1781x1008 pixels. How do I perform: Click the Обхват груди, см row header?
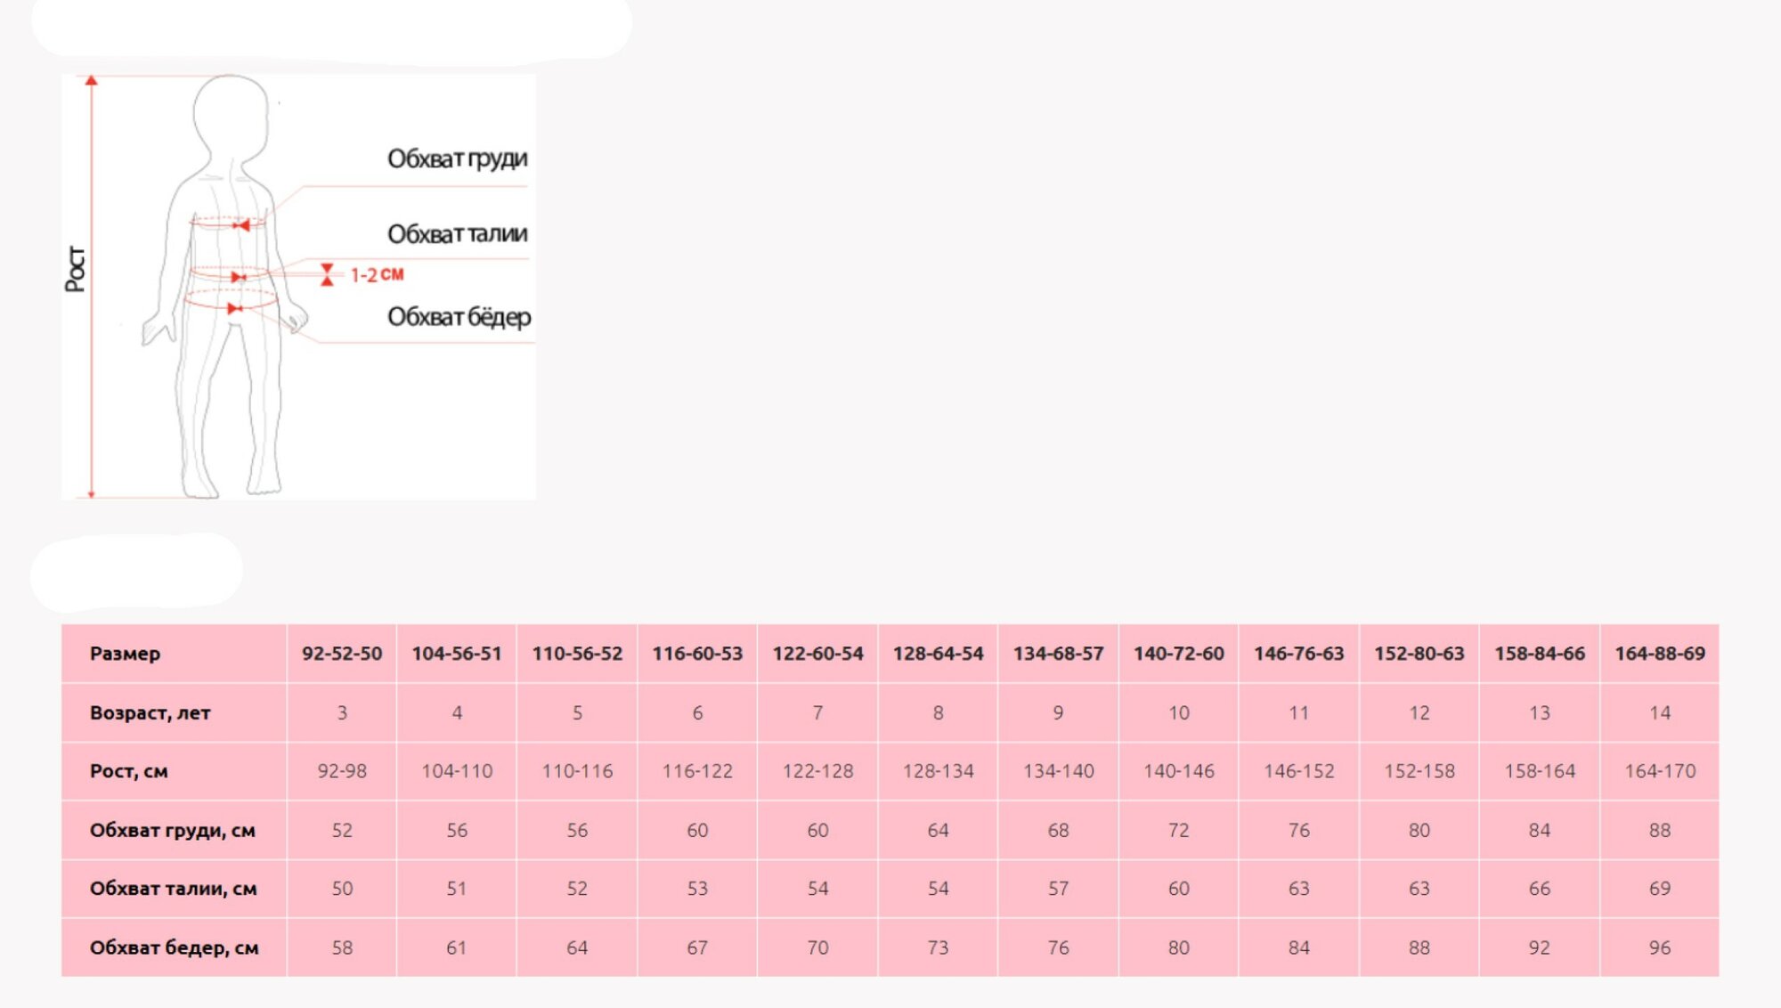tap(172, 830)
